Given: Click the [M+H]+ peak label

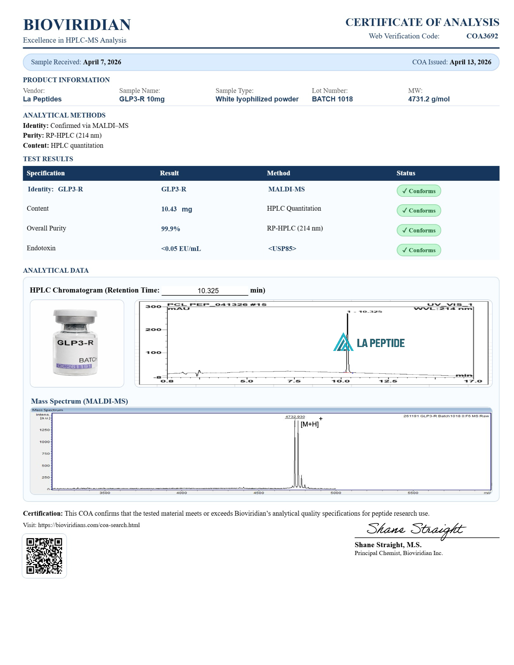Looking at the screenshot, I should [x=310, y=424].
